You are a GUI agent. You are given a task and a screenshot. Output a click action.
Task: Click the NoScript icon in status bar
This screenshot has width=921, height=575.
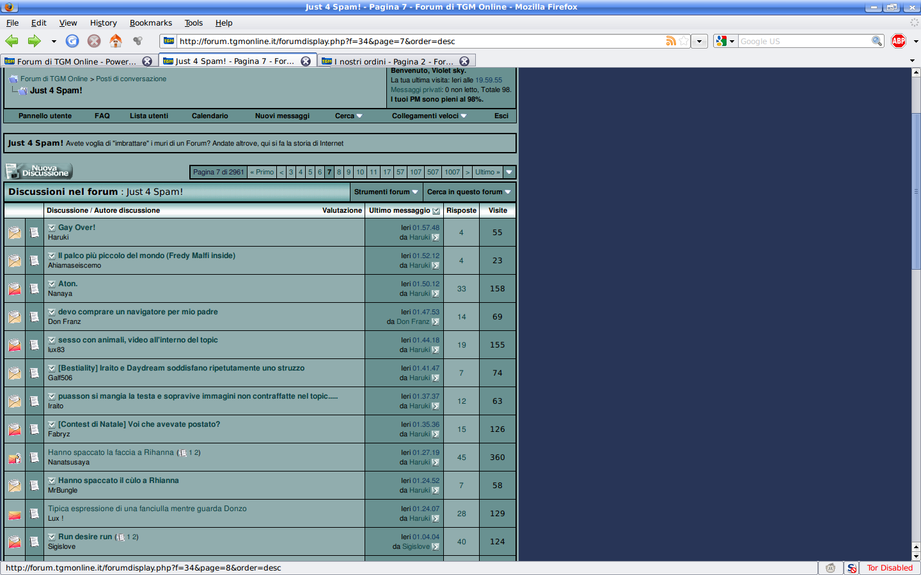point(851,568)
